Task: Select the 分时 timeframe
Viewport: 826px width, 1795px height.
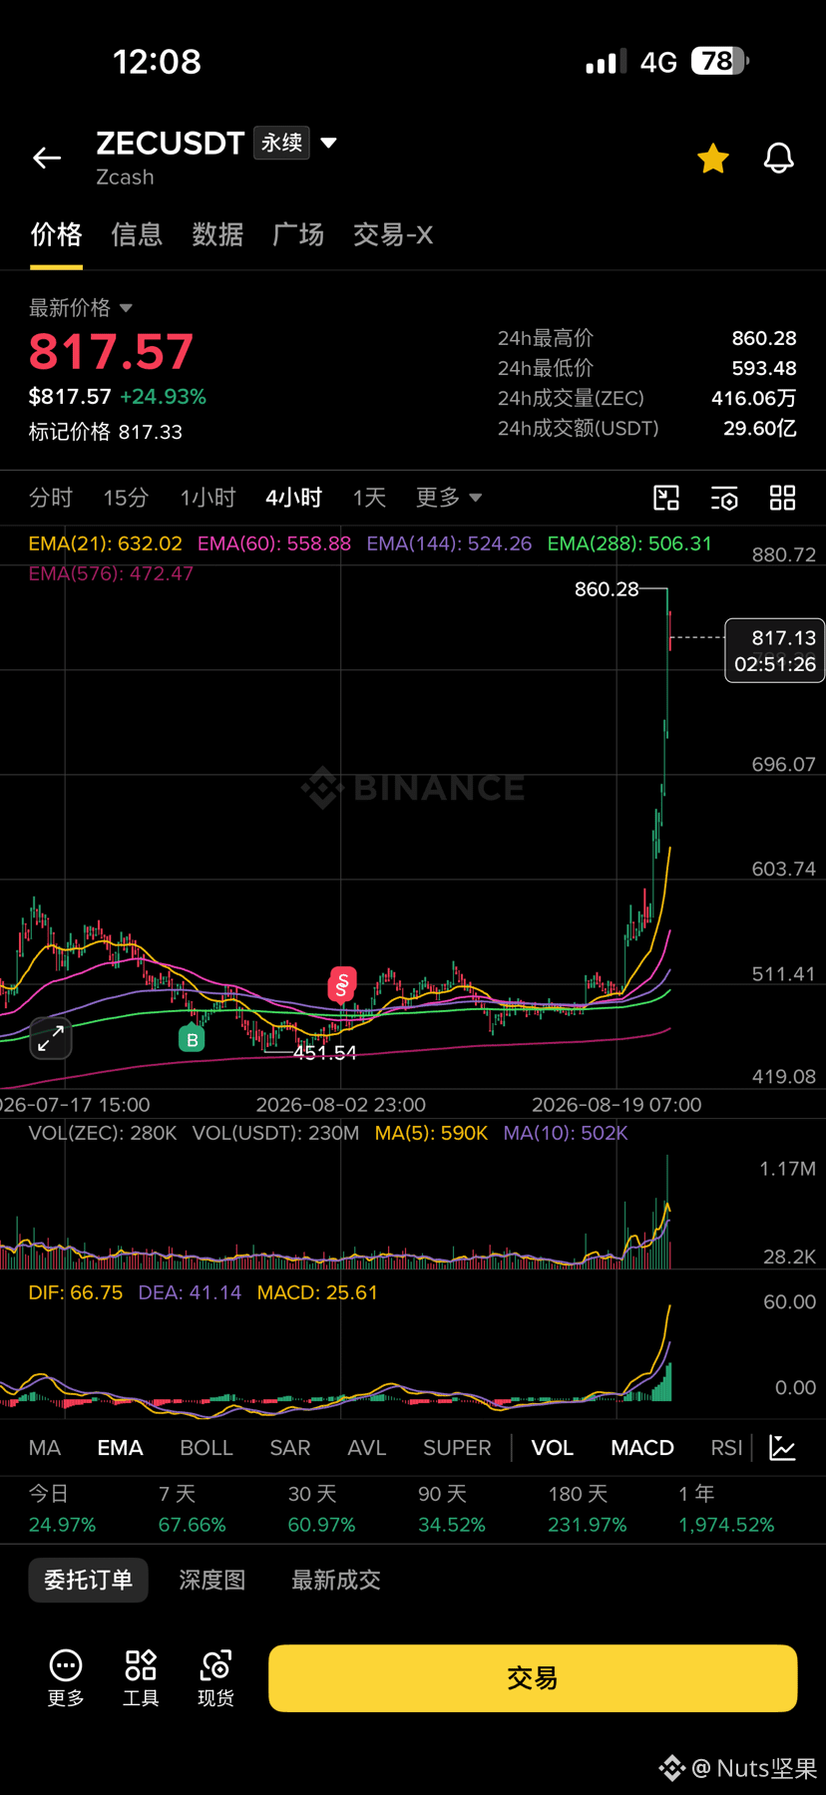Action: 51,498
